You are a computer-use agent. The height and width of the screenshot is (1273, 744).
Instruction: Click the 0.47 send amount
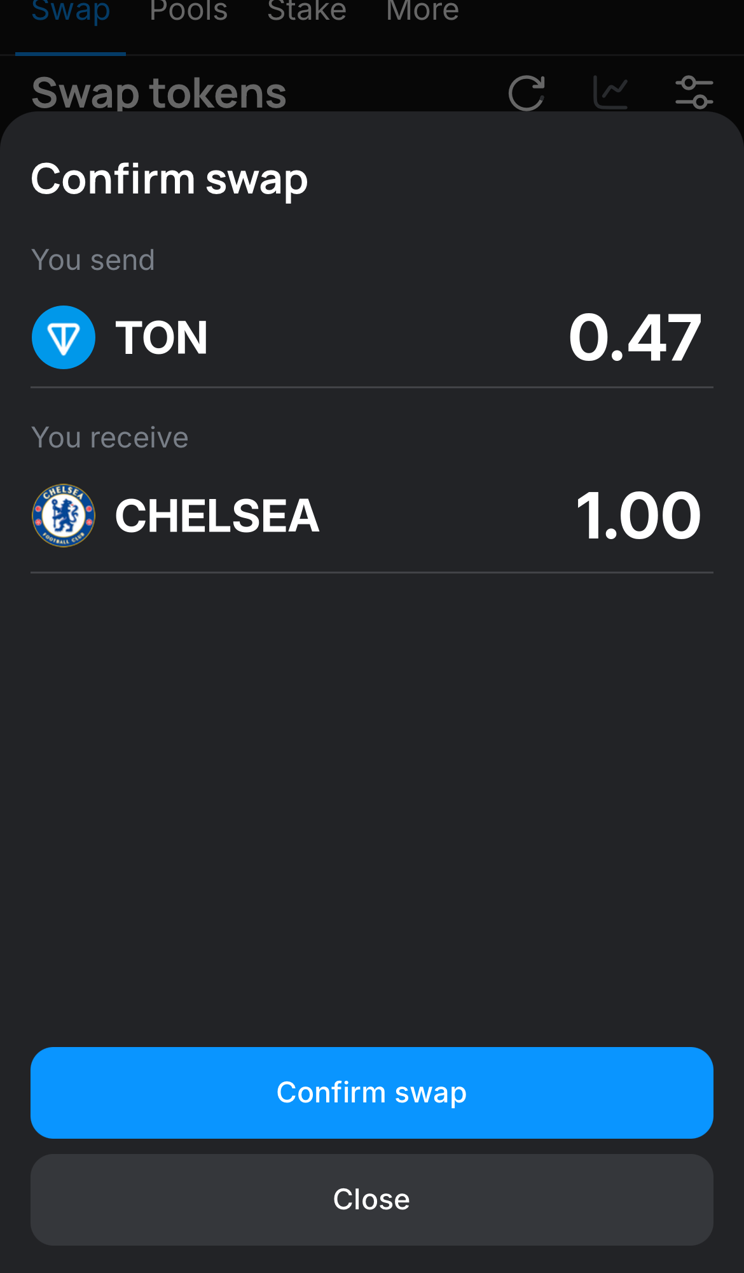(x=635, y=338)
